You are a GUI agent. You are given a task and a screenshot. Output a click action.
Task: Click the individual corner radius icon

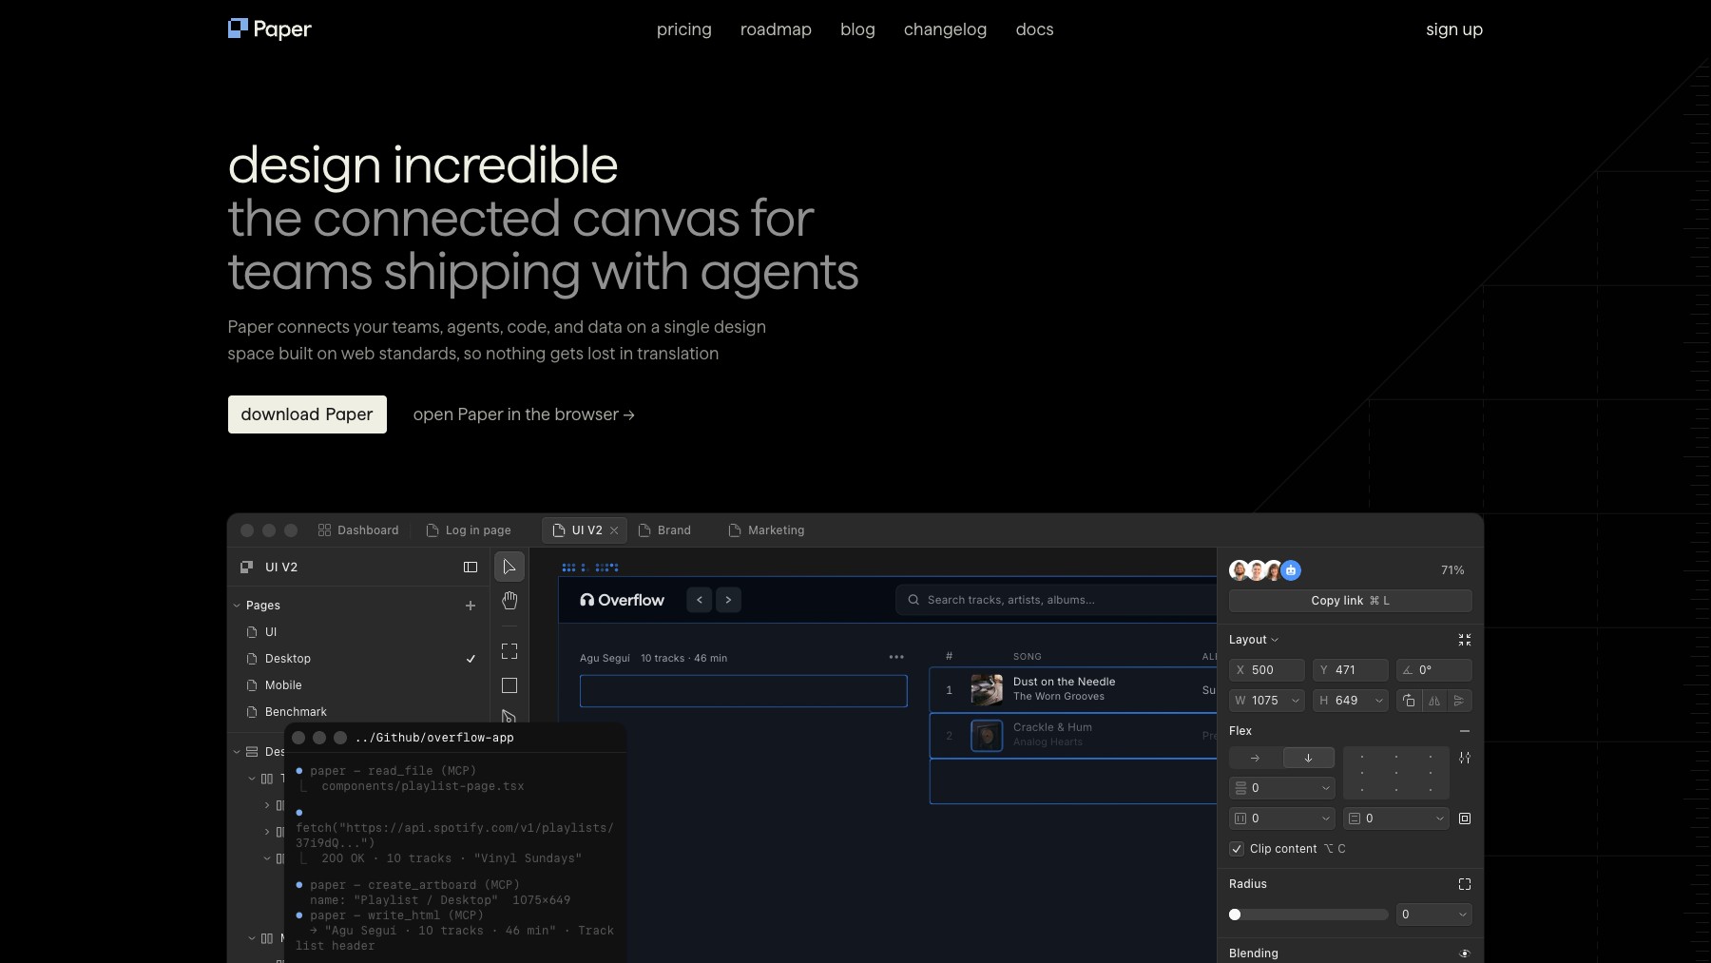coord(1465,884)
